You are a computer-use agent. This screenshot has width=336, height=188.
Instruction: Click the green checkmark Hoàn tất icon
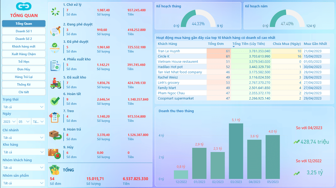point(55,101)
